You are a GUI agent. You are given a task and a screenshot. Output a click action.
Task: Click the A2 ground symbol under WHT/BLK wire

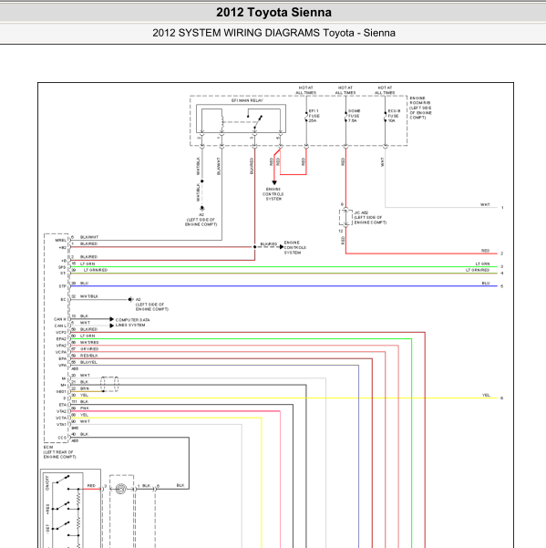(202, 208)
